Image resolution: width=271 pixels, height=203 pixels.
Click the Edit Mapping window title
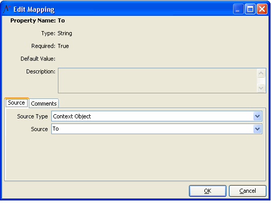click(34, 10)
